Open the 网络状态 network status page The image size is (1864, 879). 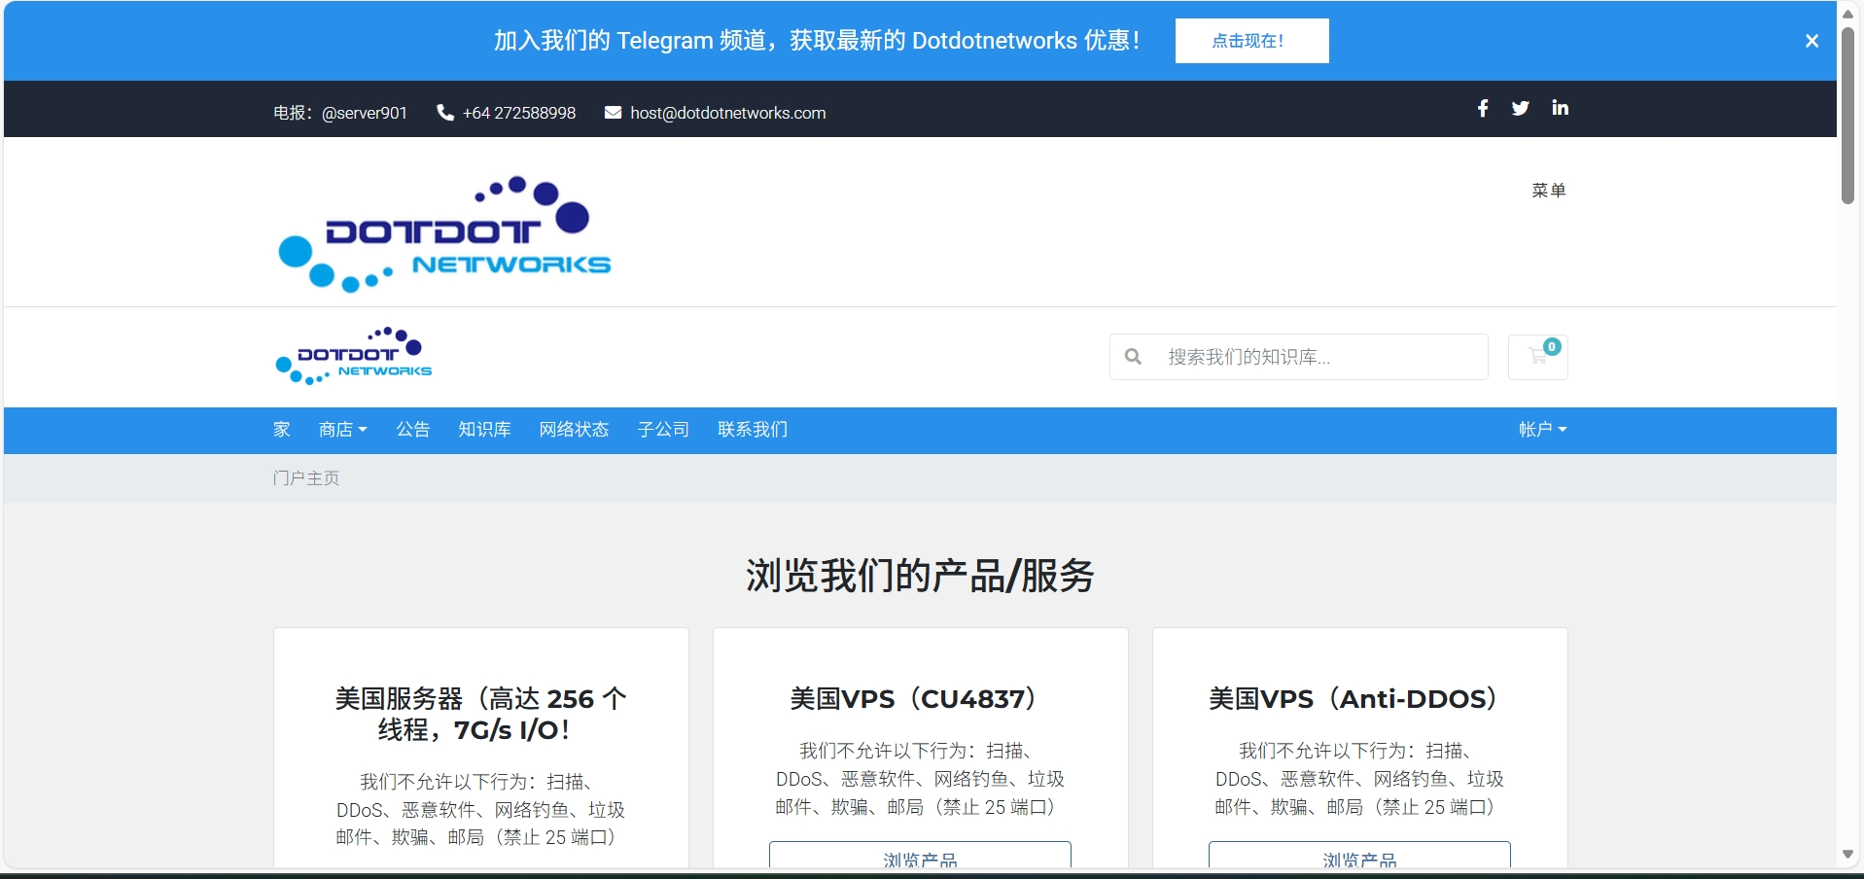pos(574,430)
